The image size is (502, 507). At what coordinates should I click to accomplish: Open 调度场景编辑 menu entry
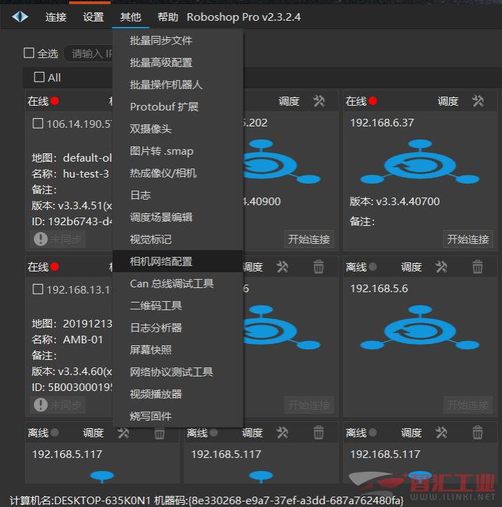point(177,218)
